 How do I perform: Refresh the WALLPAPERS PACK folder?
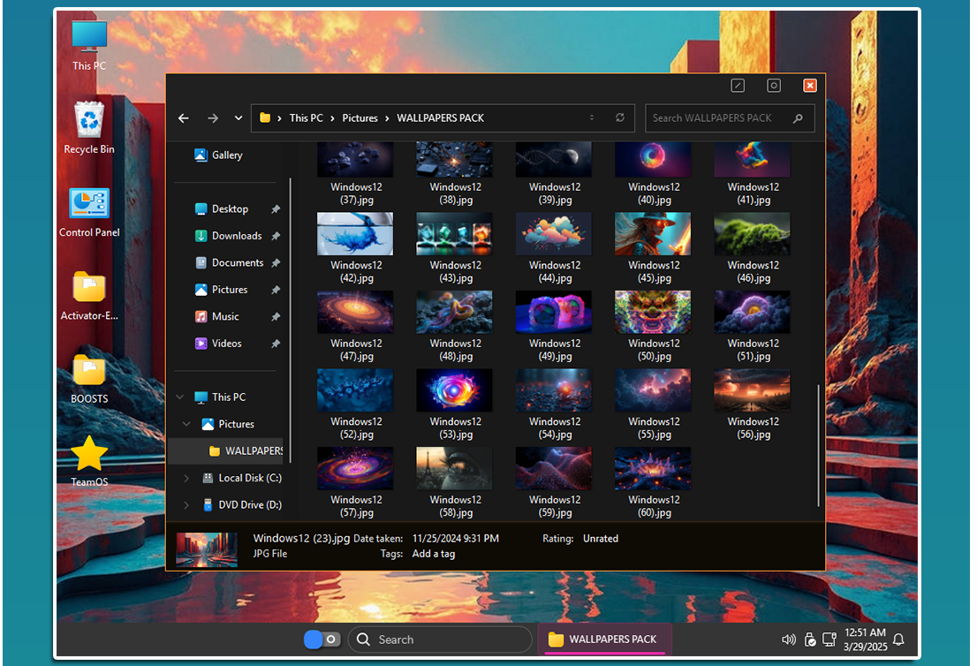point(620,118)
